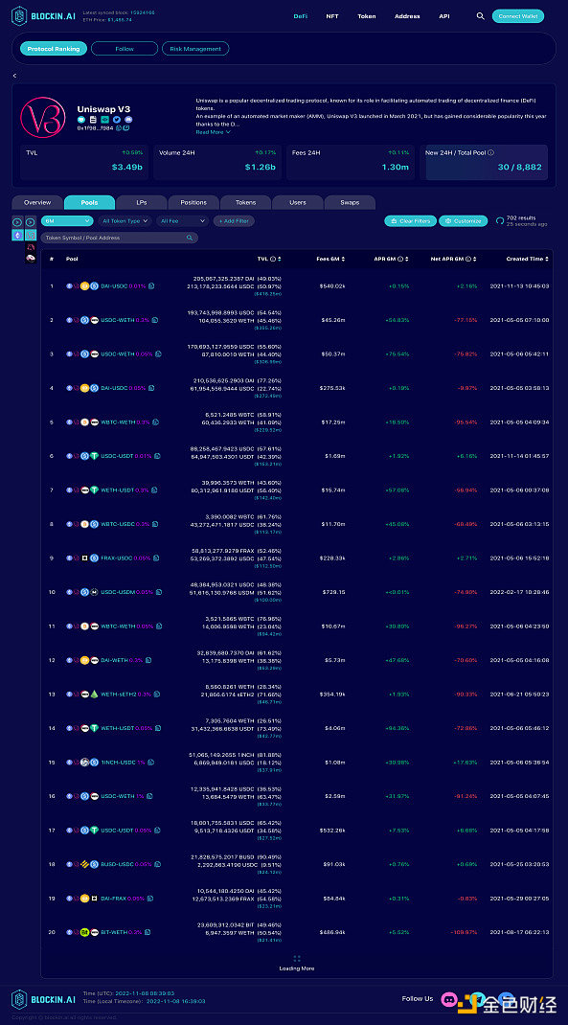The height and width of the screenshot is (1025, 568).
Task: Open the DeFi navigation menu
Action: click(301, 16)
